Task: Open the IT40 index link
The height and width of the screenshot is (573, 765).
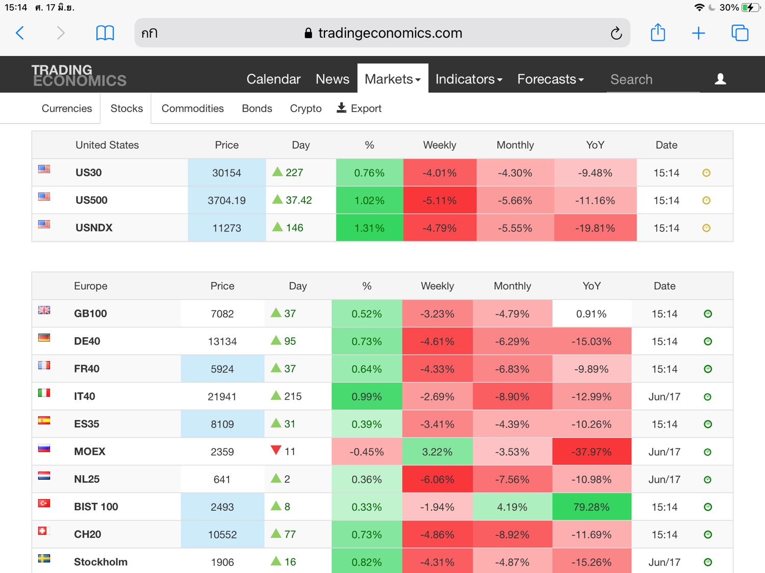Action: [x=85, y=396]
